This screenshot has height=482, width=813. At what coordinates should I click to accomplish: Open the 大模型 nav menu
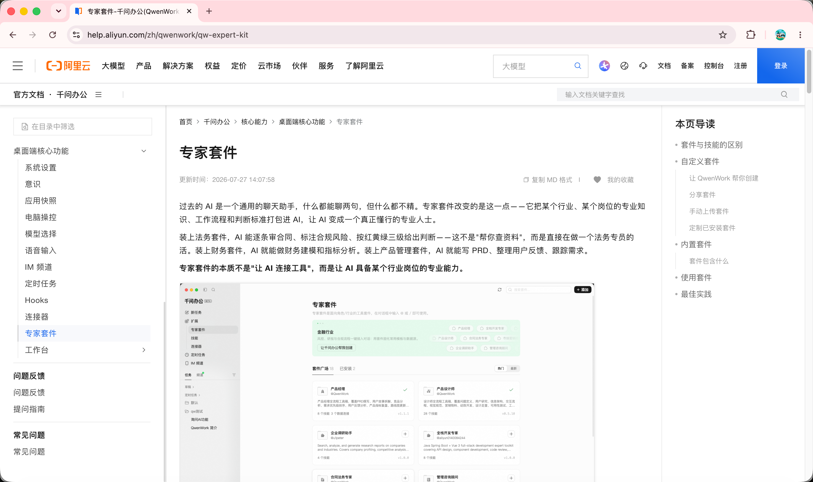[113, 66]
